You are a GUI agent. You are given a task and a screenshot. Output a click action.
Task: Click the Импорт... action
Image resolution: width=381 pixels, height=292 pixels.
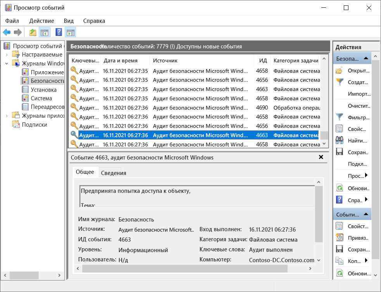point(359,94)
